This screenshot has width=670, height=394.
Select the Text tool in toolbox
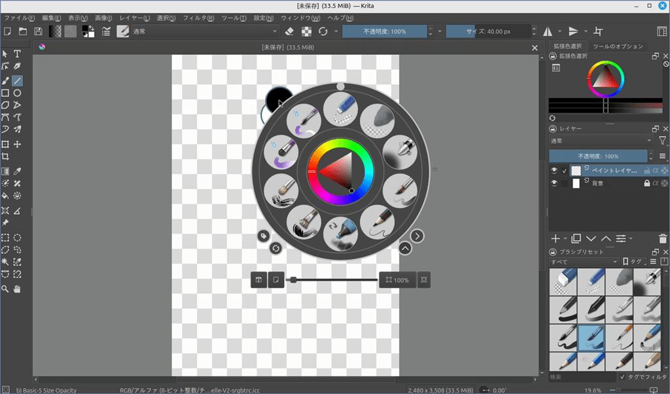click(x=18, y=54)
